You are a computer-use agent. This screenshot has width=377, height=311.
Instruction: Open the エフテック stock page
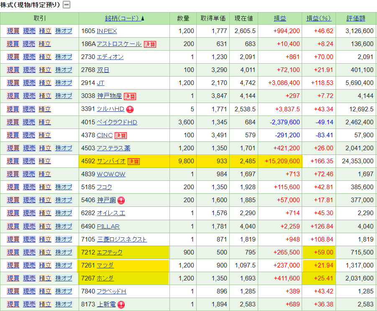click(109, 252)
